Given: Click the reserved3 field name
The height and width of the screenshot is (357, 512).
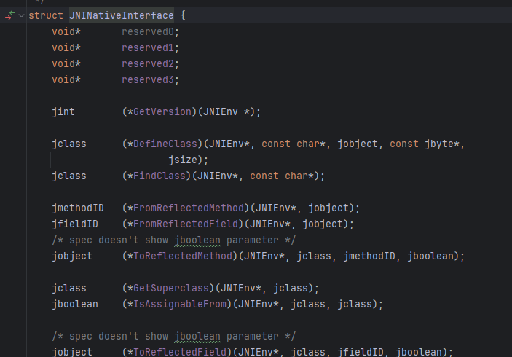Looking at the screenshot, I should click(150, 79).
